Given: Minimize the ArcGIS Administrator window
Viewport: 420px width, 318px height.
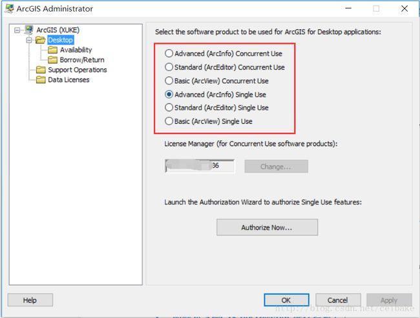Looking at the screenshot, I should [x=348, y=8].
